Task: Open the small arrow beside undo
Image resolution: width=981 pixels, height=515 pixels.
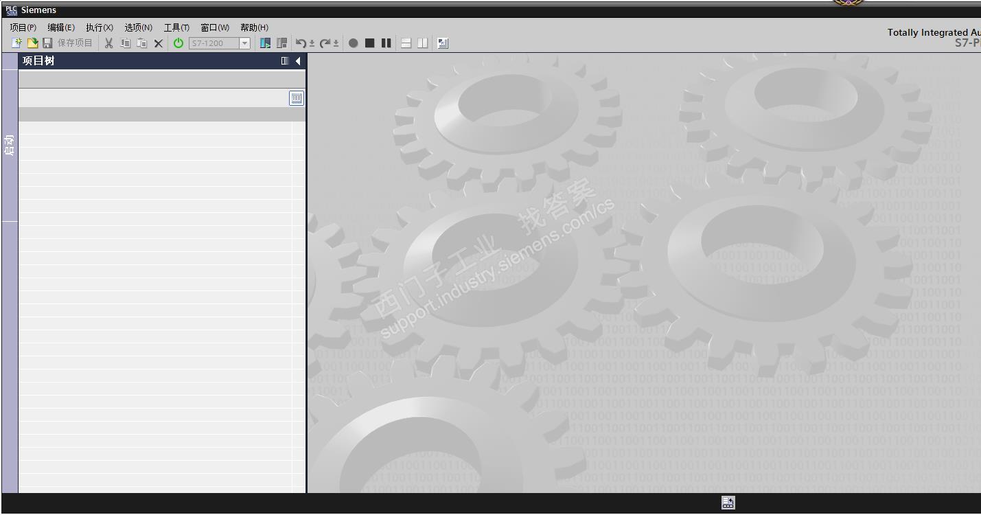Action: tap(312, 43)
